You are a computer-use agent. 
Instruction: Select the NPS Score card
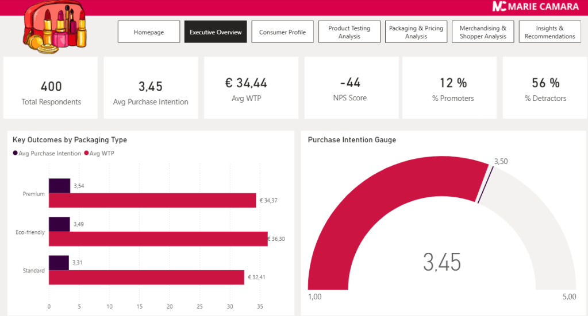coord(349,88)
